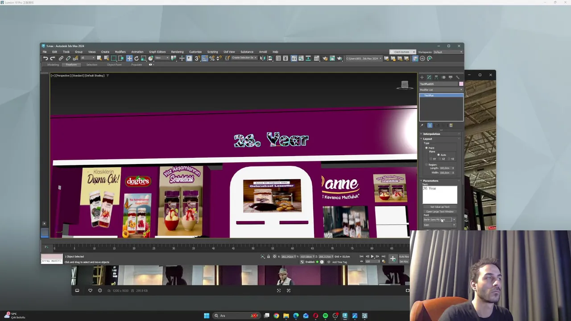Click the user account sign-in button
Viewport: 571px width, 321px height.
pyautogui.click(x=402, y=52)
